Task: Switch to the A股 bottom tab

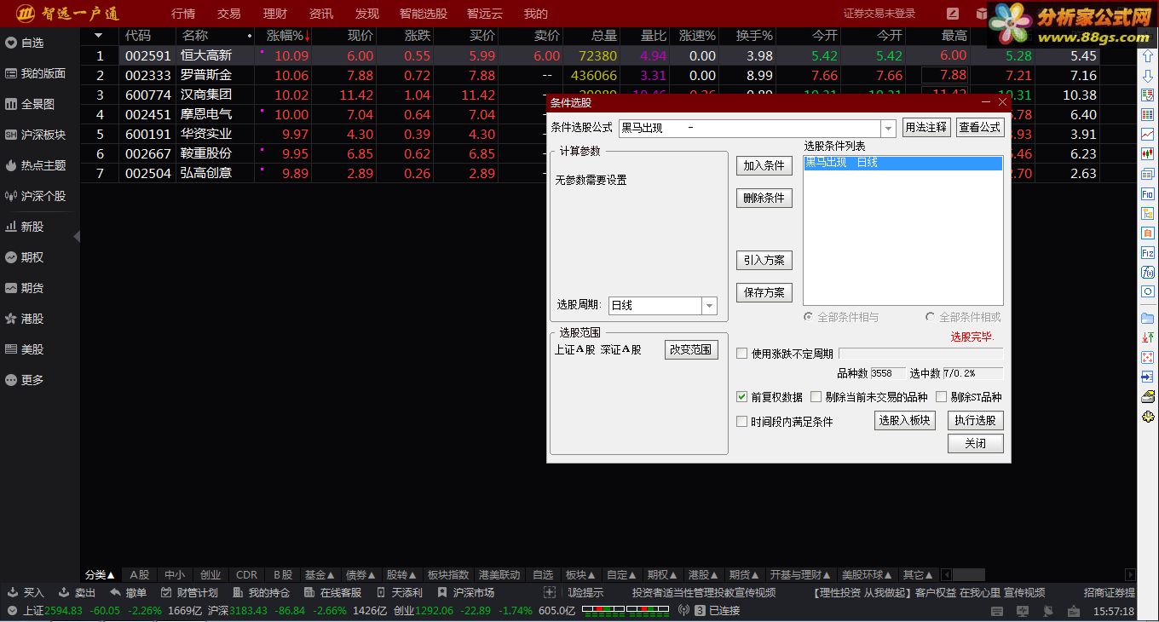Action: [x=140, y=575]
